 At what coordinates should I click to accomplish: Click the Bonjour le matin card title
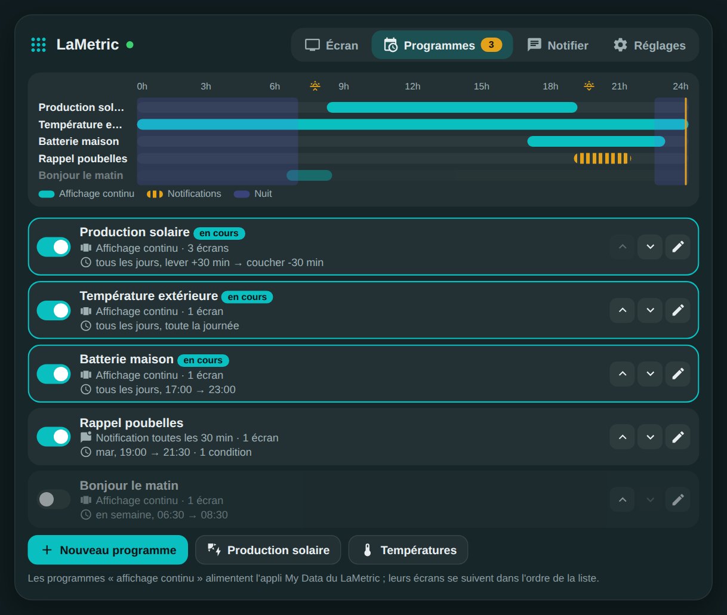[129, 486]
